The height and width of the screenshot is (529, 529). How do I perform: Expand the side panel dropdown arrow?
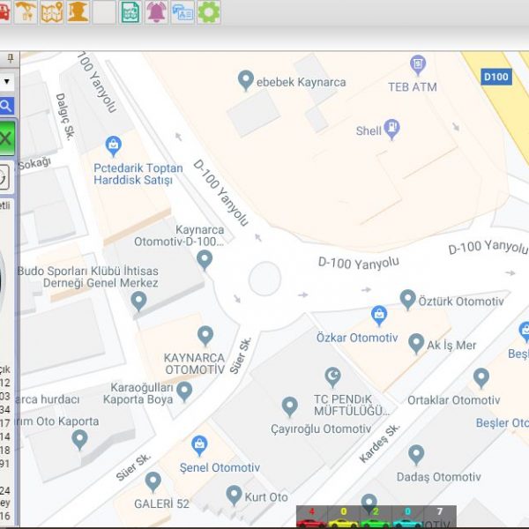coord(7,81)
